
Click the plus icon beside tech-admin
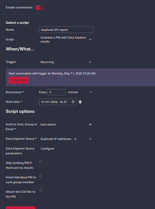coord(90,125)
